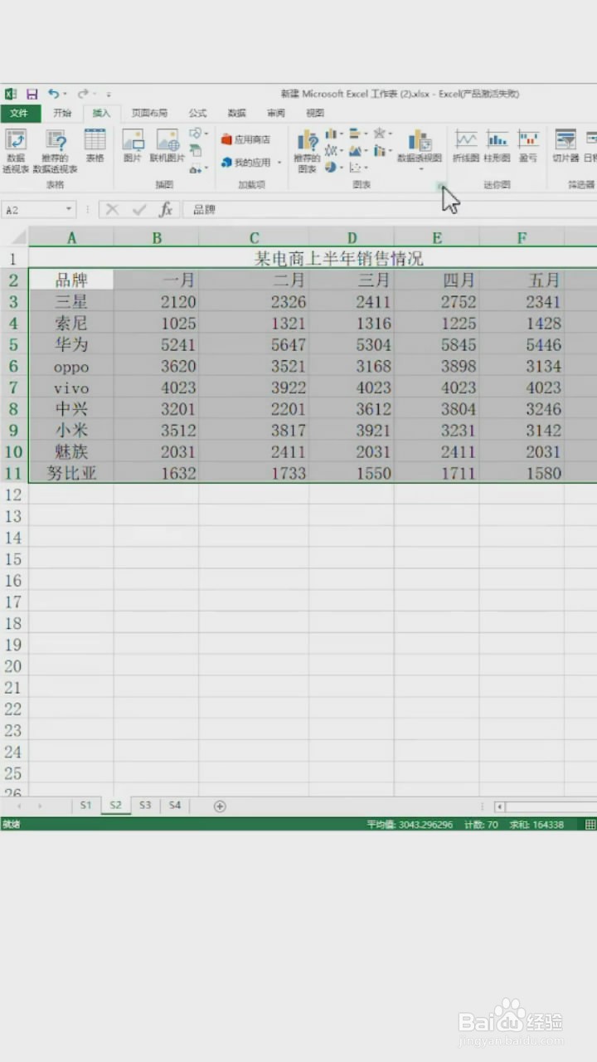Click the 切片器 (Slicer) icon
This screenshot has height=1062, width=597.
pos(565,145)
